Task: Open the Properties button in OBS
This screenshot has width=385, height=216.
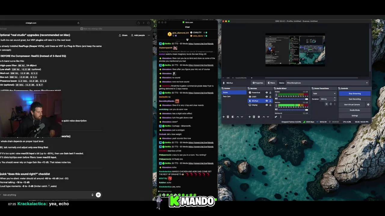Action: click(258, 83)
